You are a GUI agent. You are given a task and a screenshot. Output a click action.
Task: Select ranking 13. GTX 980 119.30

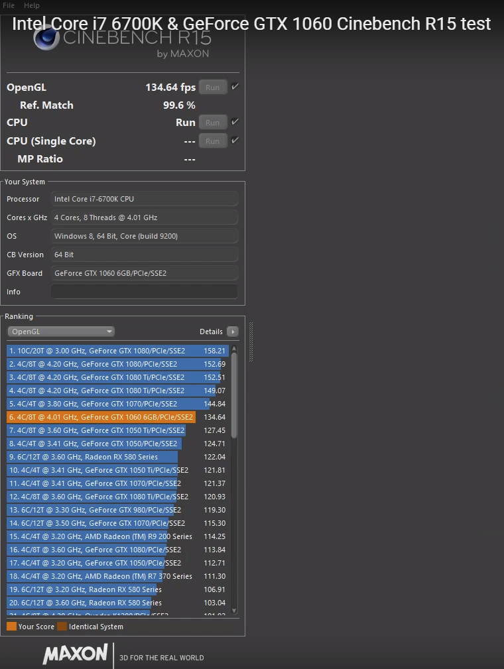(118, 509)
